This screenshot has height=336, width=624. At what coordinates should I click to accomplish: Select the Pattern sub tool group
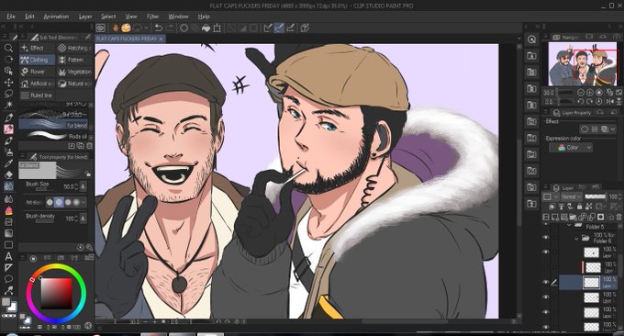click(x=73, y=60)
